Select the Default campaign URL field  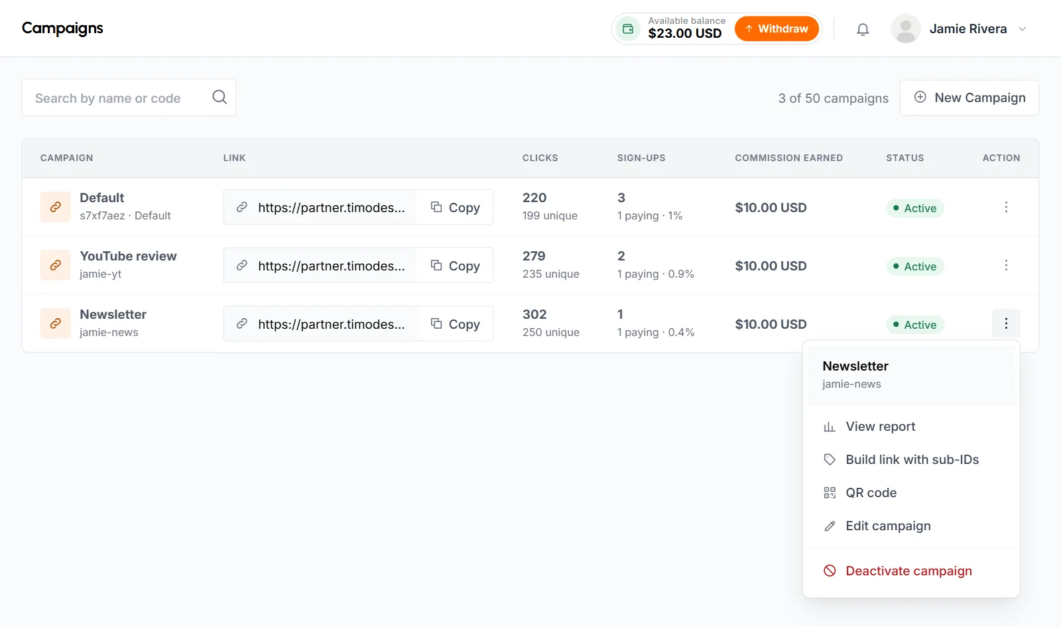tap(320, 207)
